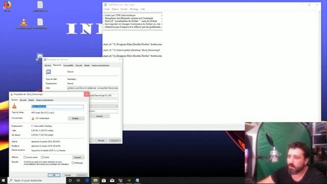
Task: Open Sécurité tab in mp3 properties
Action: [x=23, y=100]
